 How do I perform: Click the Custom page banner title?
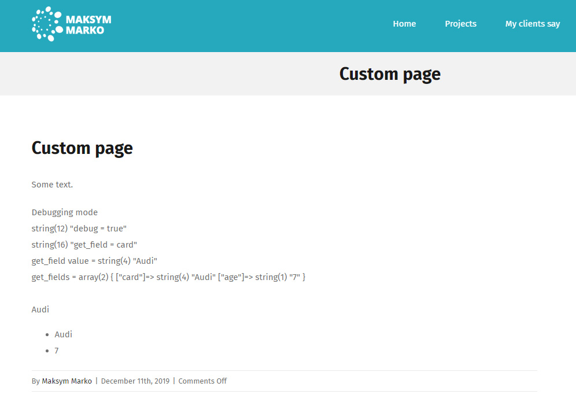click(x=390, y=74)
